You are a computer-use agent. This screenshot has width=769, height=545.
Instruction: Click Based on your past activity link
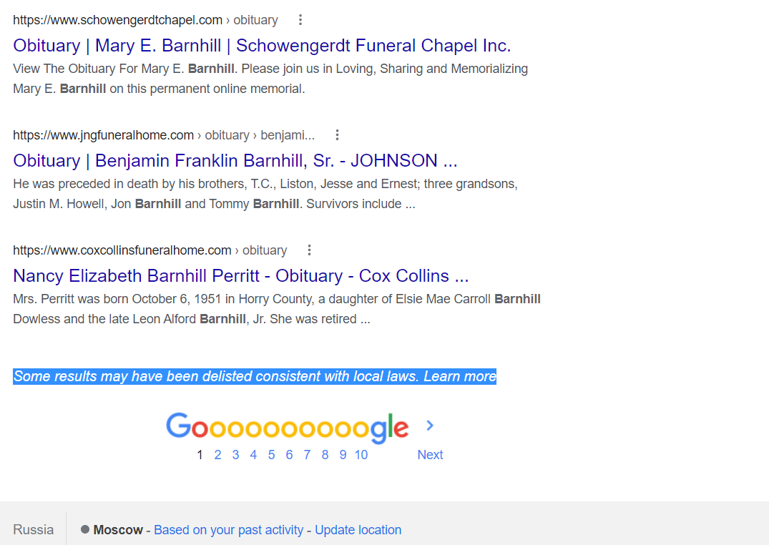(228, 530)
